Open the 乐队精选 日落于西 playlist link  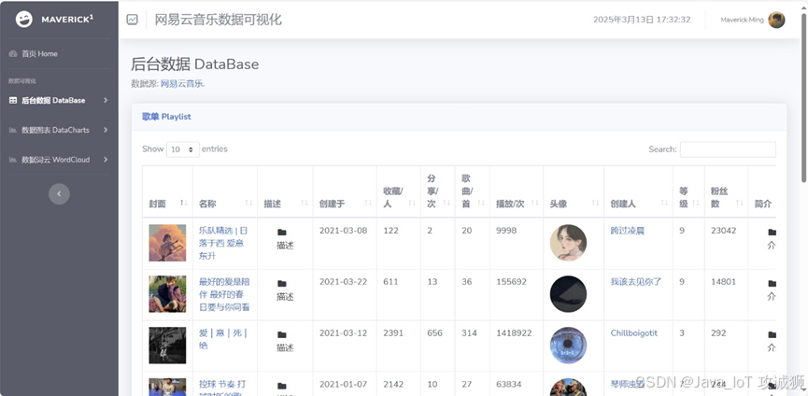(223, 243)
